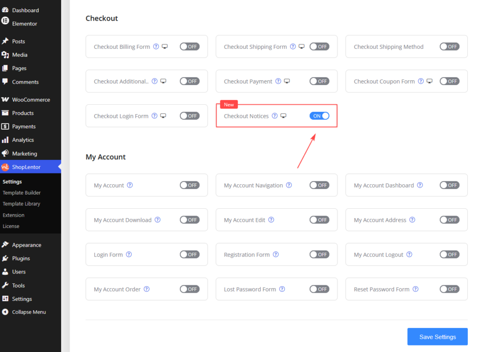
Task: Switch on Checkout Login Form toggle
Action: coord(190,116)
